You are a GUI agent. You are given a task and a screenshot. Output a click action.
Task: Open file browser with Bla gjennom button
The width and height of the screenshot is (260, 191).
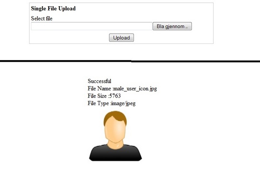tap(172, 26)
